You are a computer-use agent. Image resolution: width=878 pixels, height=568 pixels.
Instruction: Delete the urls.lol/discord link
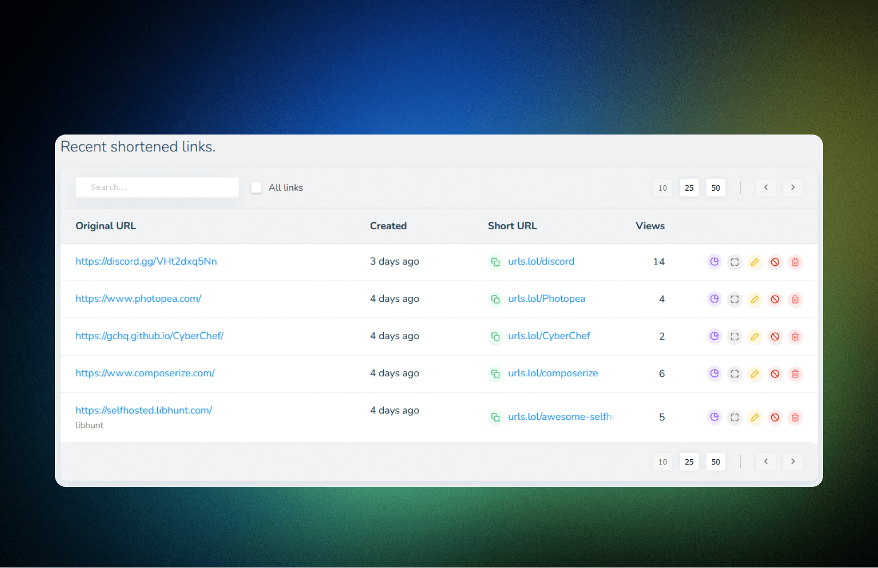tap(795, 262)
